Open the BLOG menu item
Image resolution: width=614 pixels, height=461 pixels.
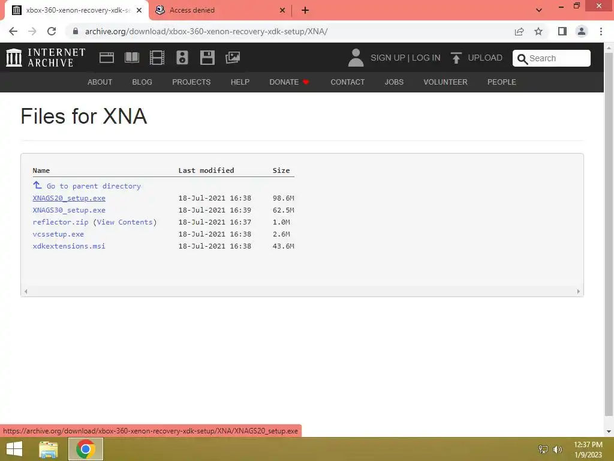click(x=142, y=82)
